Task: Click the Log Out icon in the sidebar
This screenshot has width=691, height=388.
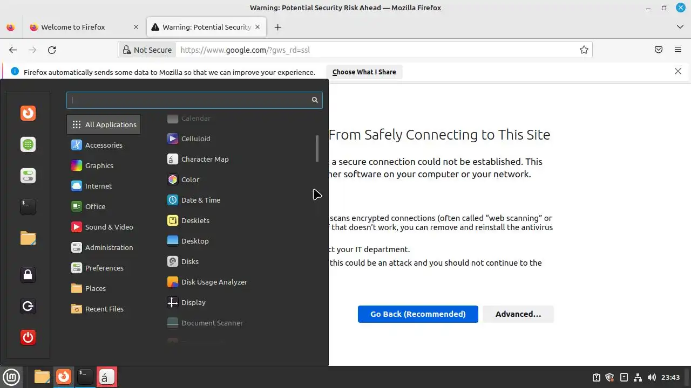Action: [x=28, y=306]
